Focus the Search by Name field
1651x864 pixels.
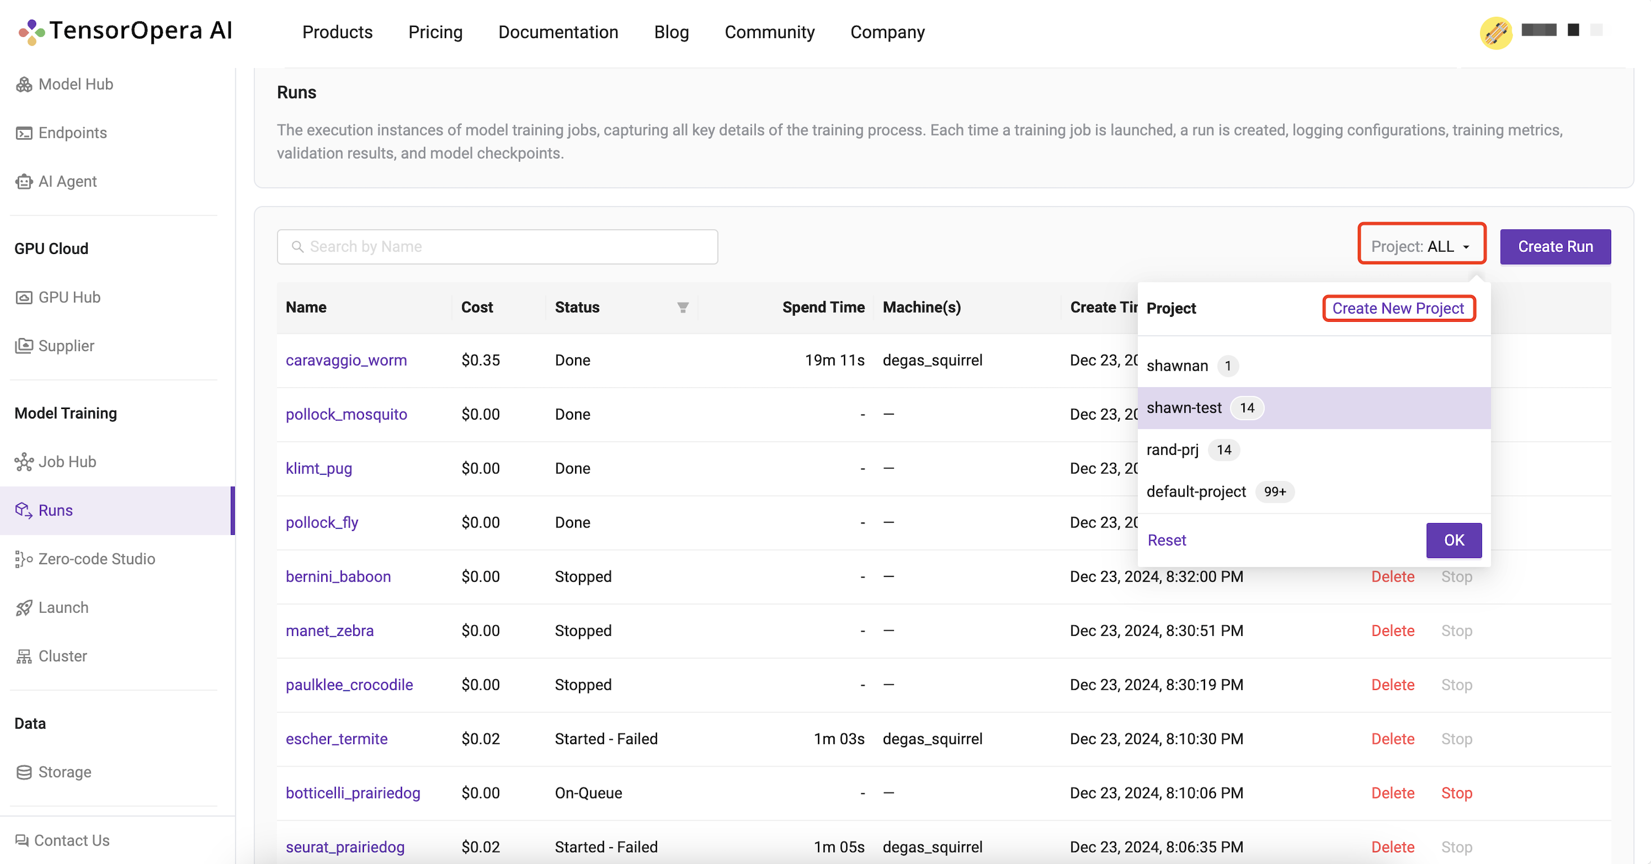497,247
